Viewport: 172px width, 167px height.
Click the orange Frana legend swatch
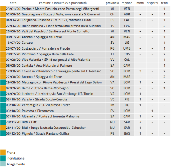[x=3, y=153]
